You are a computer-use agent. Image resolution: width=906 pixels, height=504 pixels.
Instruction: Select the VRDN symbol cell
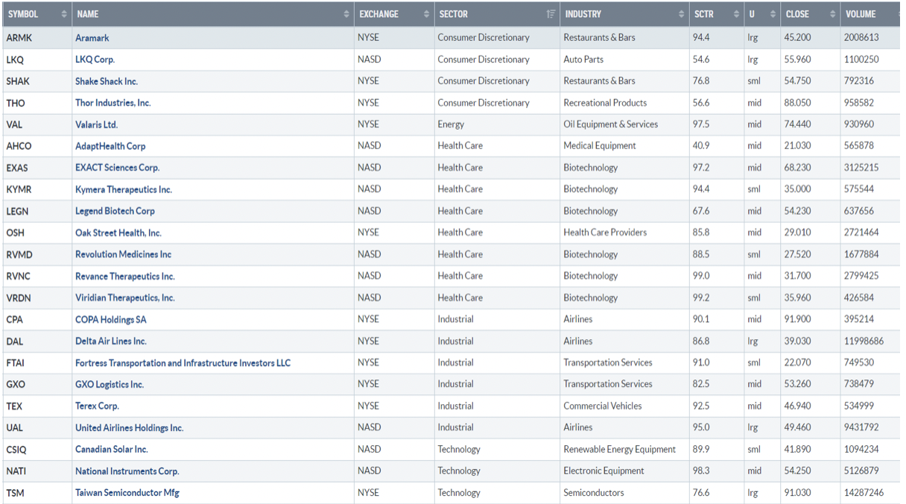(x=18, y=298)
